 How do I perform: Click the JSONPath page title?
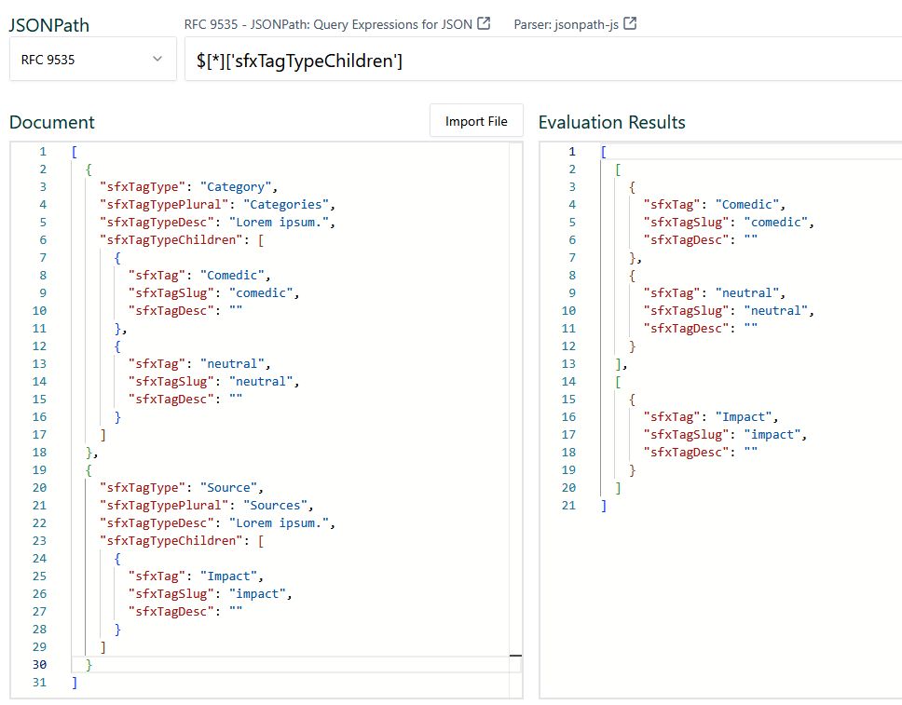coord(49,25)
